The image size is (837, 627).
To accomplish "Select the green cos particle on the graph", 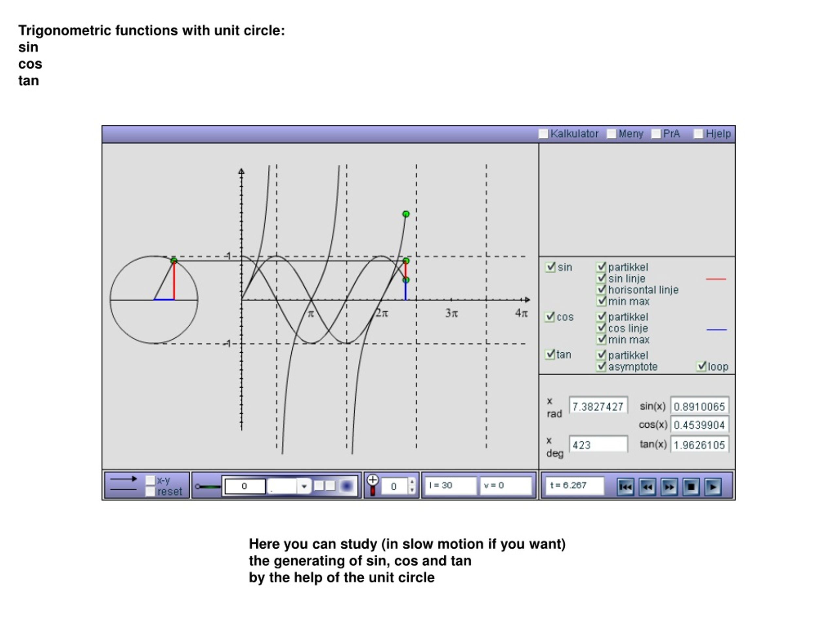I will pos(406,280).
